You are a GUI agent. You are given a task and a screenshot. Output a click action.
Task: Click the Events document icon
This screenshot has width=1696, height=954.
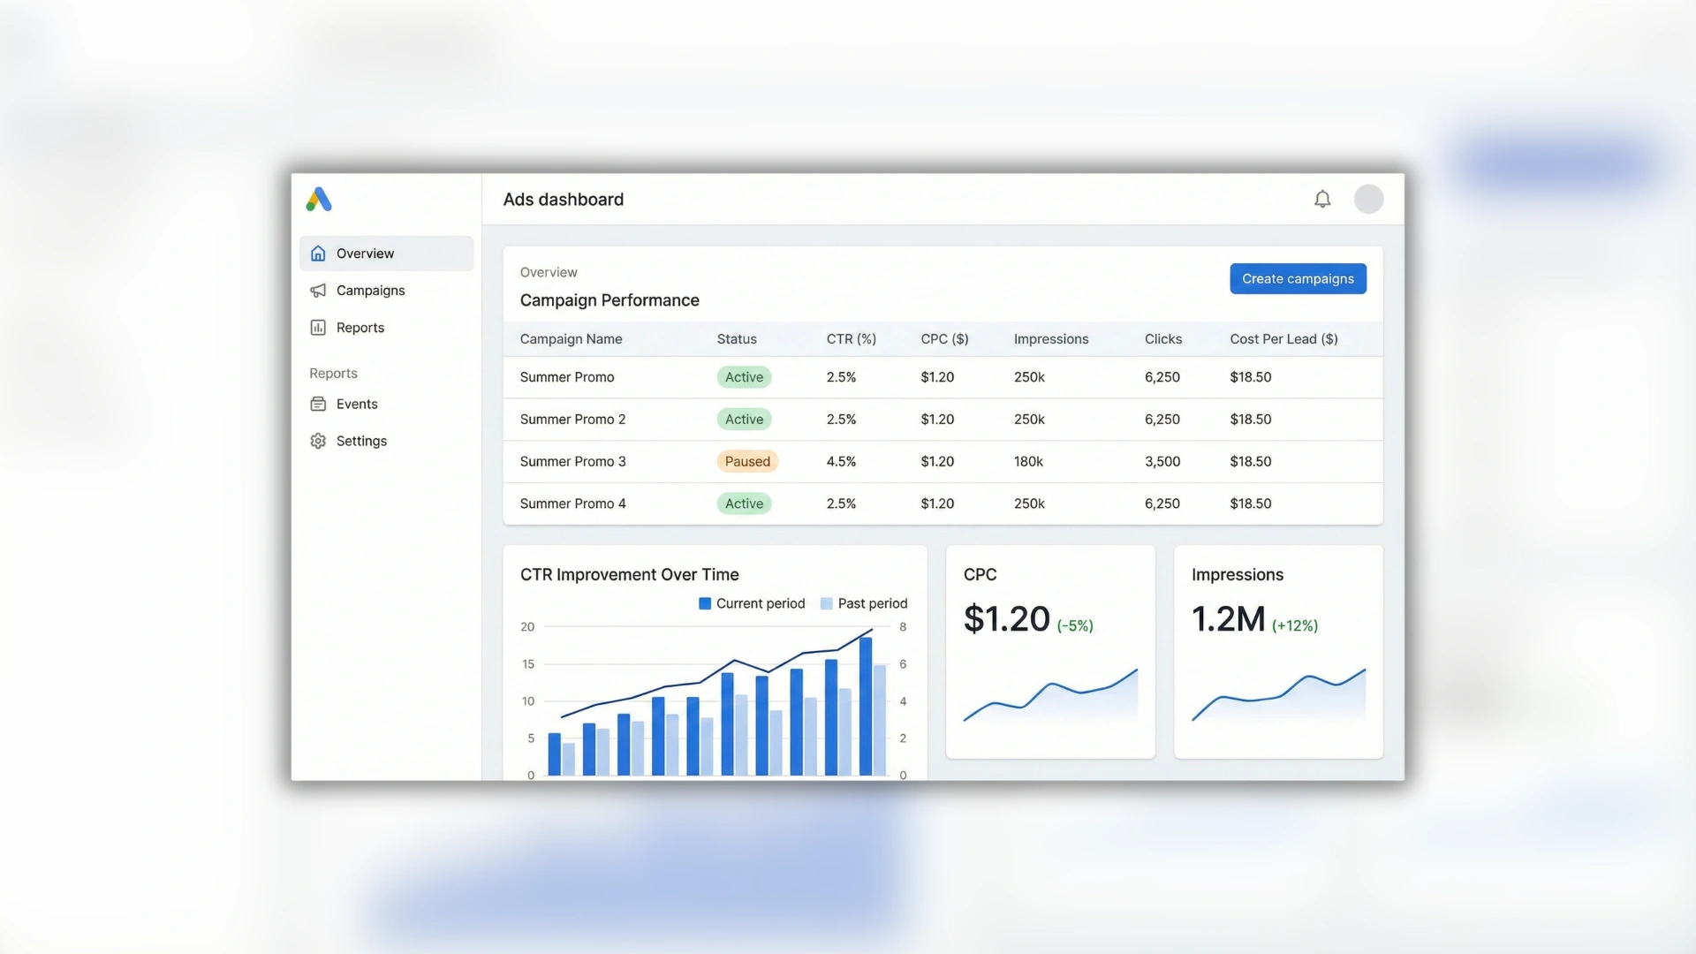coord(319,404)
